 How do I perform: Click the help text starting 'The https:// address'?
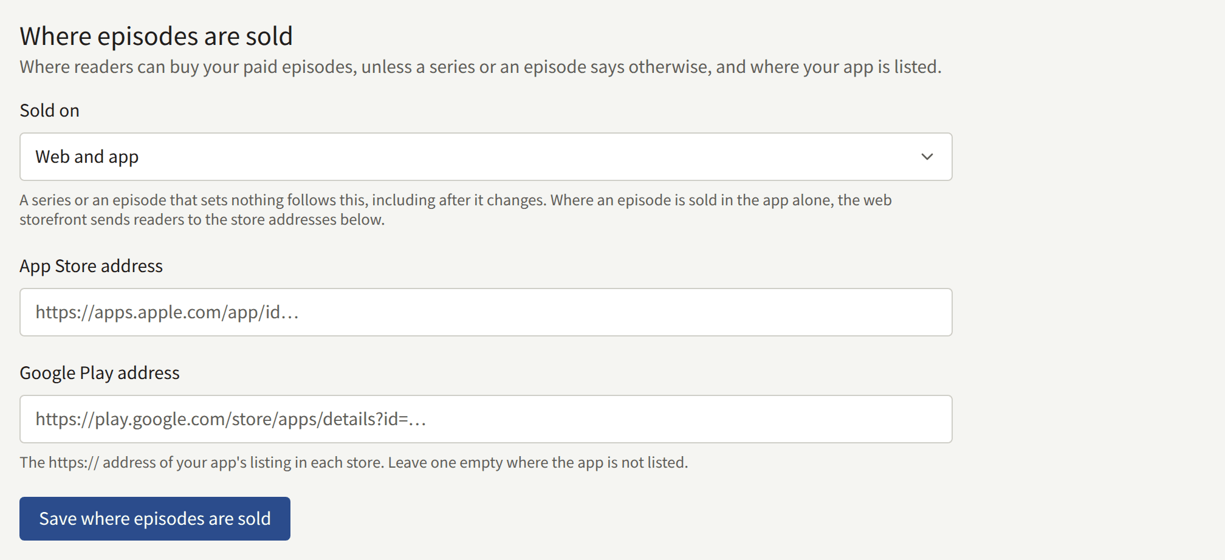pyautogui.click(x=354, y=463)
